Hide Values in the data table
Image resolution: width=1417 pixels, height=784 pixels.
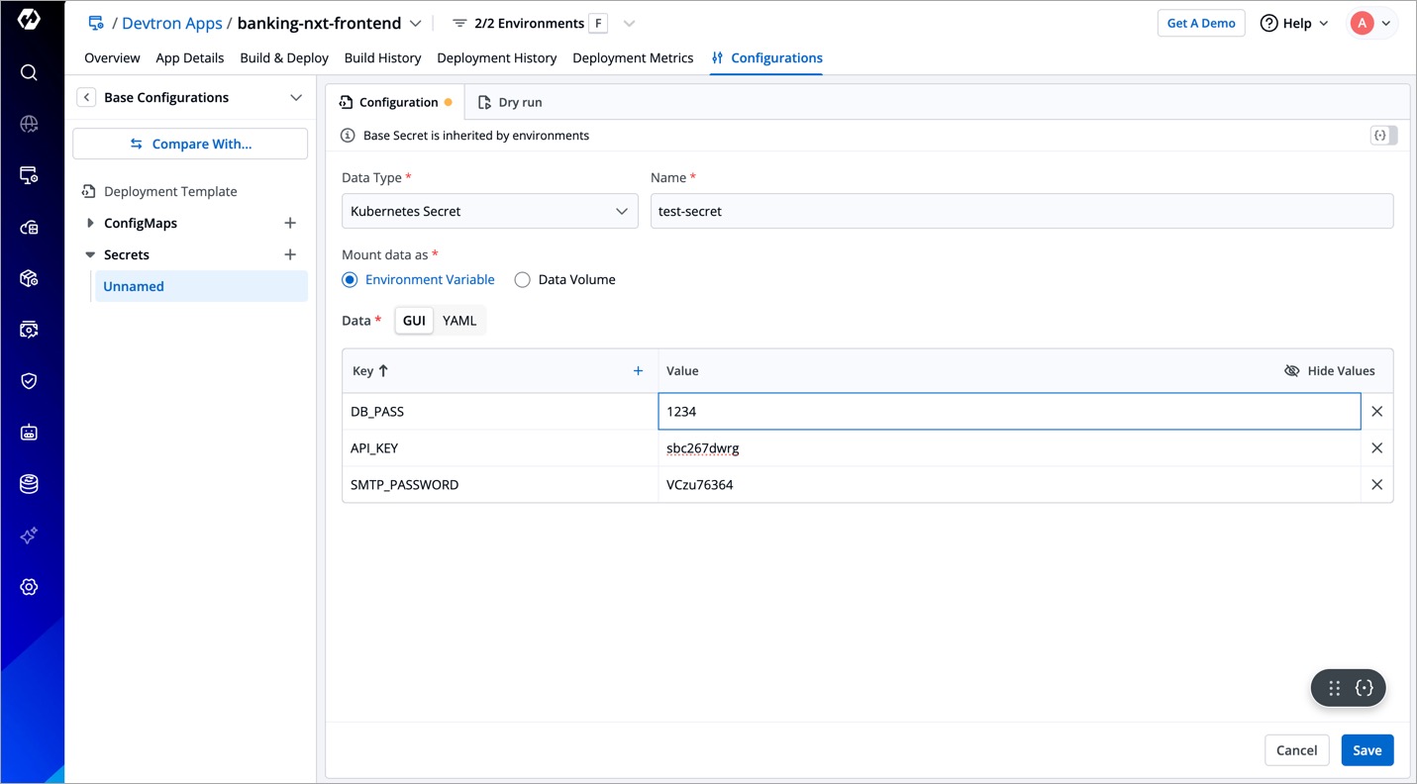[1329, 371]
